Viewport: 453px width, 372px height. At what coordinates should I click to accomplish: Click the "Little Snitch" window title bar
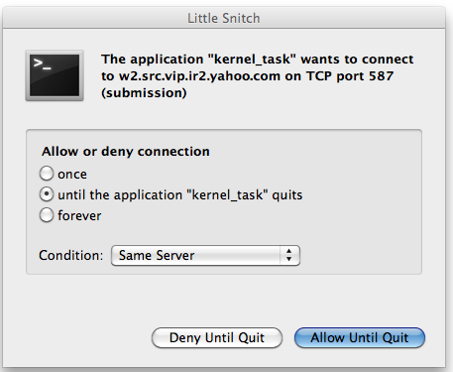pos(224,18)
